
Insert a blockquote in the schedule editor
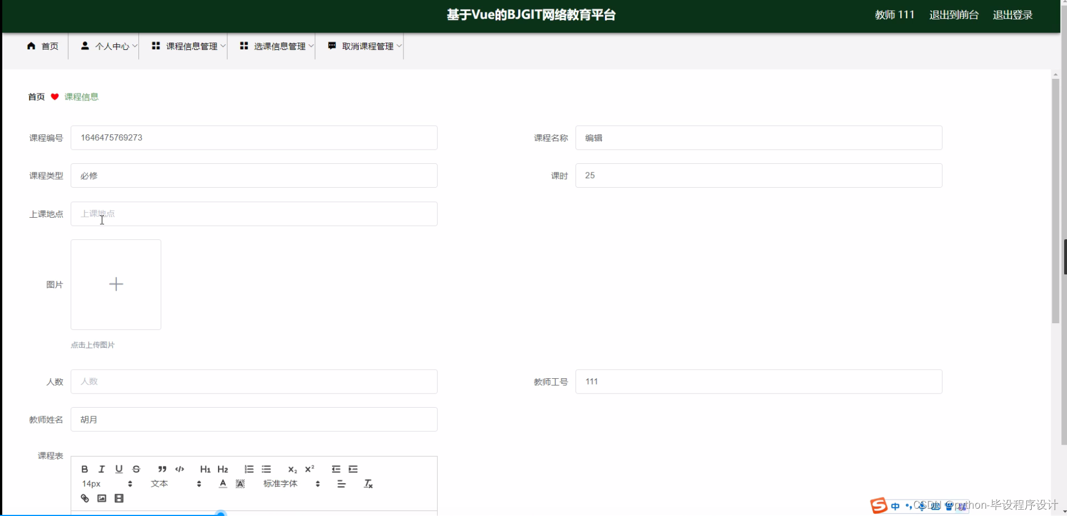click(x=162, y=469)
